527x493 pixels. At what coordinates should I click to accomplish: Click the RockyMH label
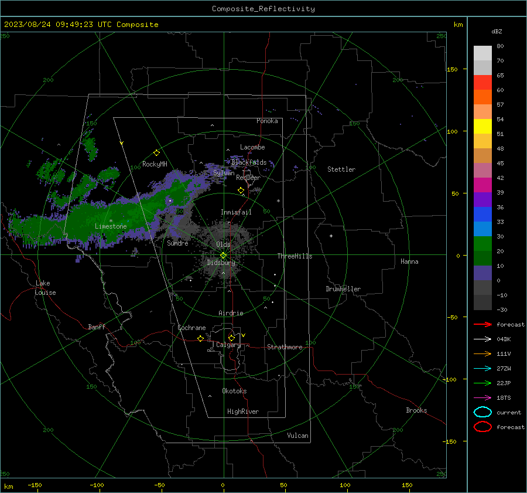tap(155, 164)
